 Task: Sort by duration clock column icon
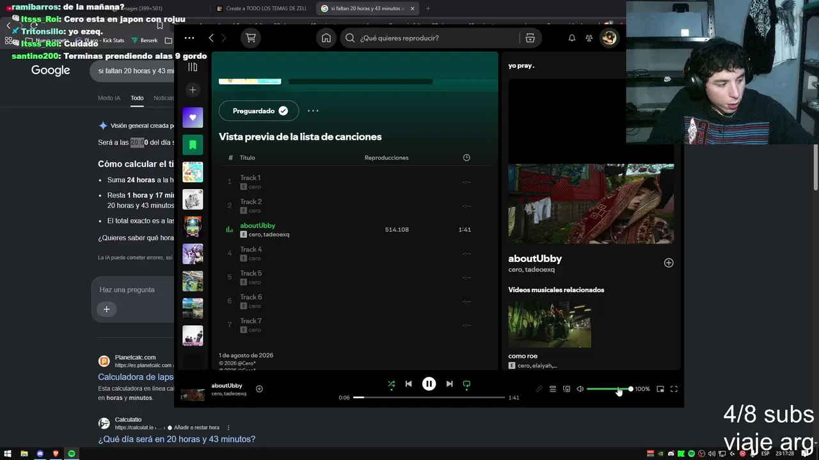[x=466, y=158]
